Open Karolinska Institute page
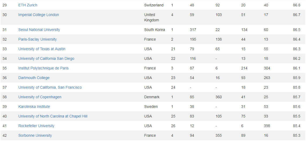This screenshot has width=306, height=141. pos(34,107)
